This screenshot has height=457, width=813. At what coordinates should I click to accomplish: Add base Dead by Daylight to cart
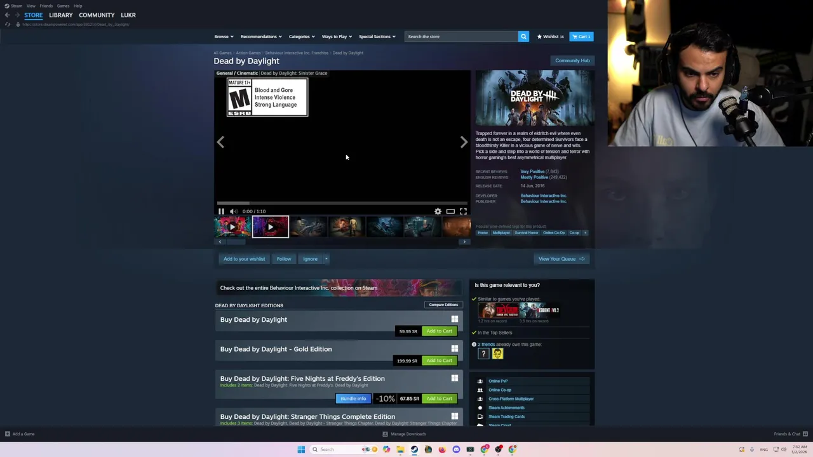click(439, 331)
